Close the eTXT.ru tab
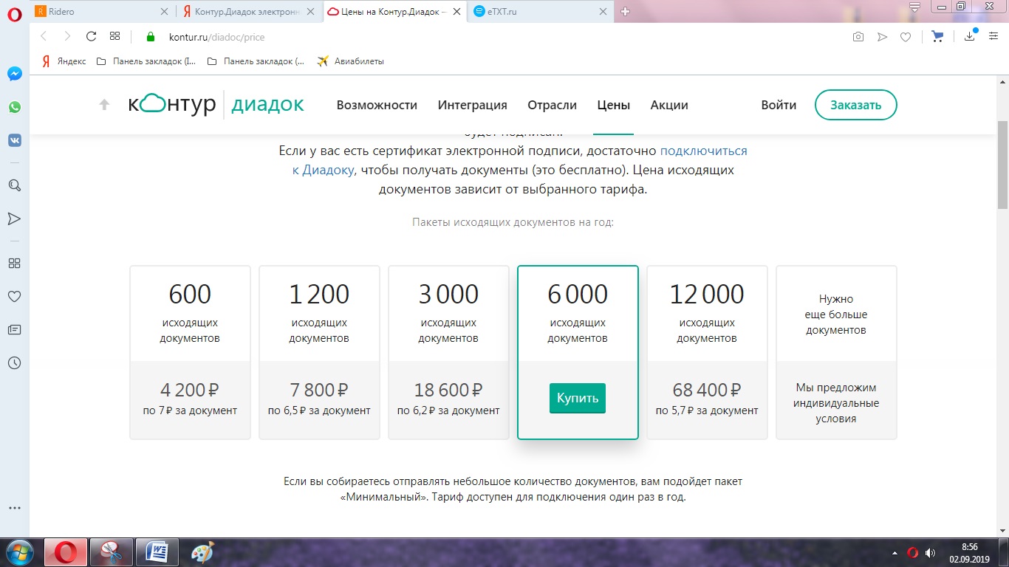Image resolution: width=1009 pixels, height=567 pixels. click(x=603, y=11)
